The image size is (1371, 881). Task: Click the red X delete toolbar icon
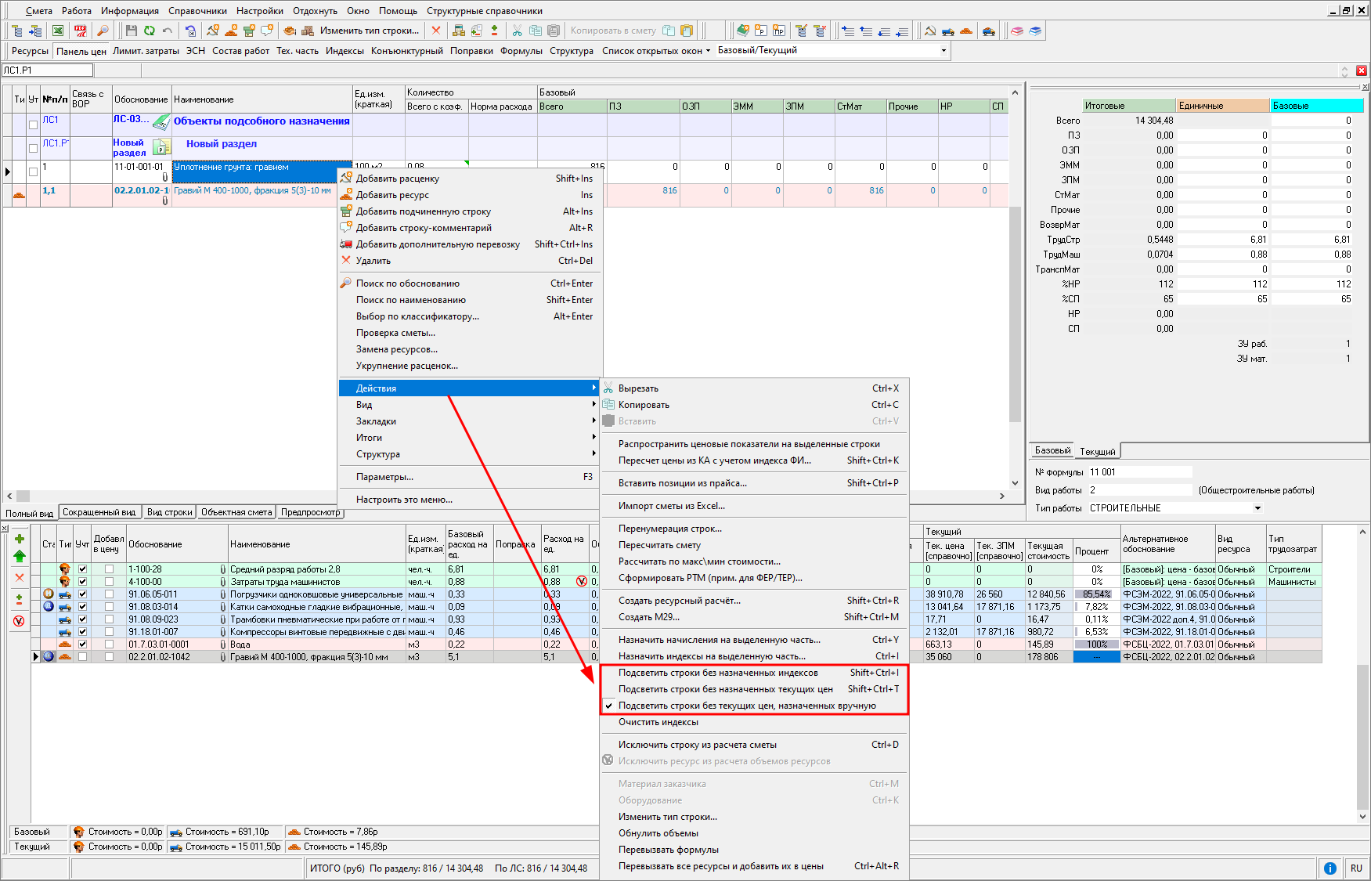pyautogui.click(x=436, y=31)
